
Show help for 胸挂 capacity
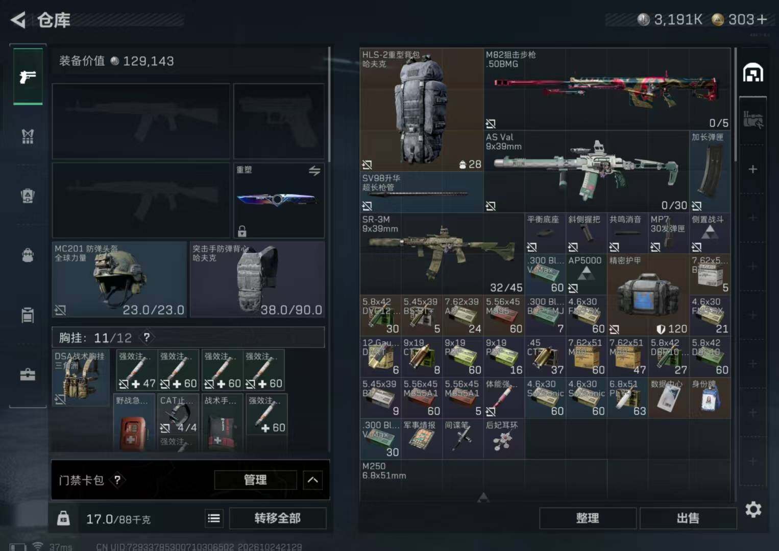coord(147,337)
